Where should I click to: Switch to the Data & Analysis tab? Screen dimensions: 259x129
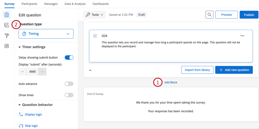coord(75,4)
